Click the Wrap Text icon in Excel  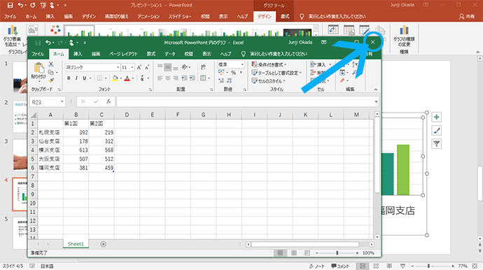coord(203,67)
